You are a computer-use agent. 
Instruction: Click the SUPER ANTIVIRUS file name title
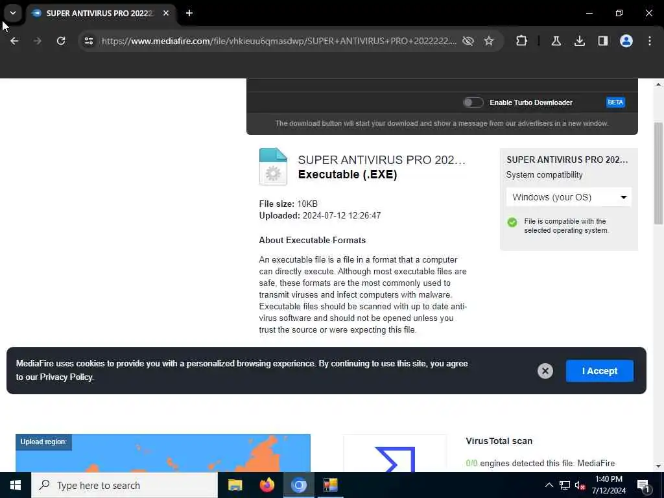tap(381, 160)
